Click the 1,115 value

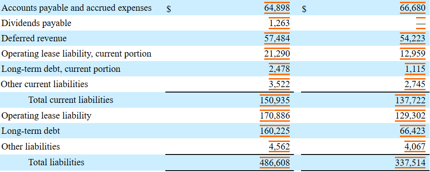415,69
